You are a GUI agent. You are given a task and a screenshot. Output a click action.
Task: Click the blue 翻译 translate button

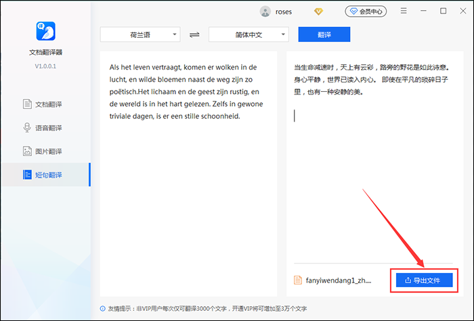tap(324, 34)
